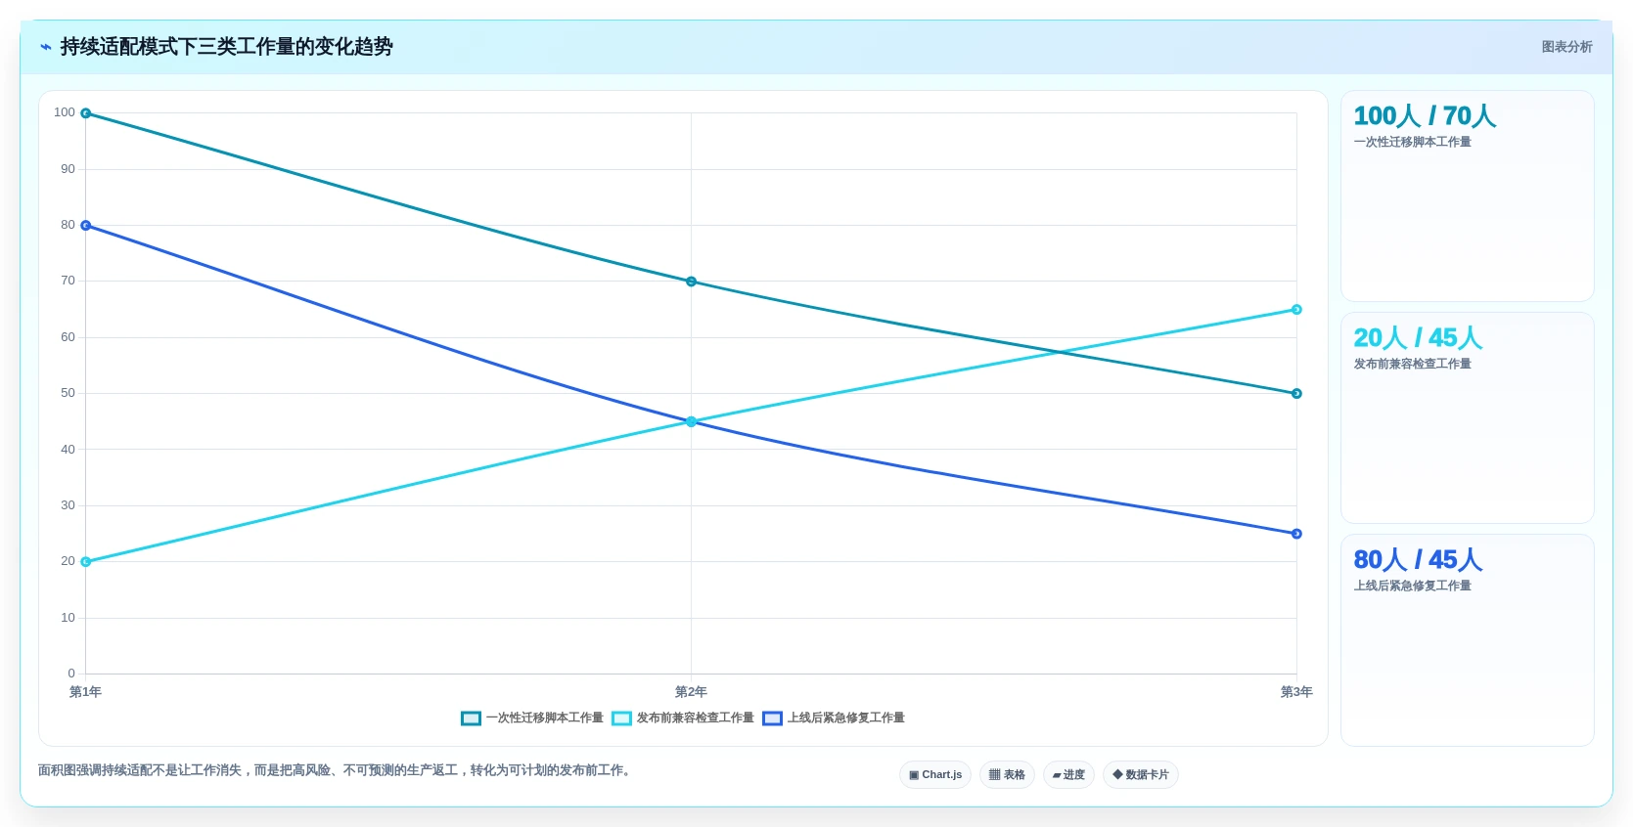Click the chart title 持续适配模式下三类工作量的变化趋势
1633x827 pixels.
click(x=226, y=47)
